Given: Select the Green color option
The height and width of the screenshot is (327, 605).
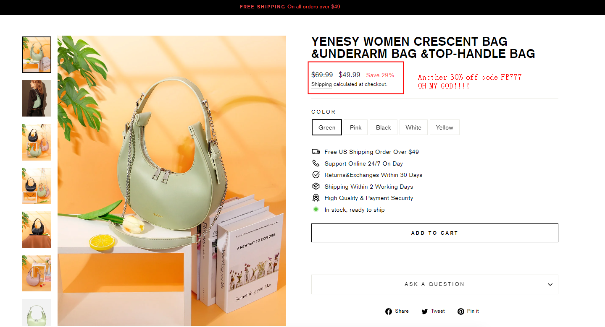Looking at the screenshot, I should 327,127.
